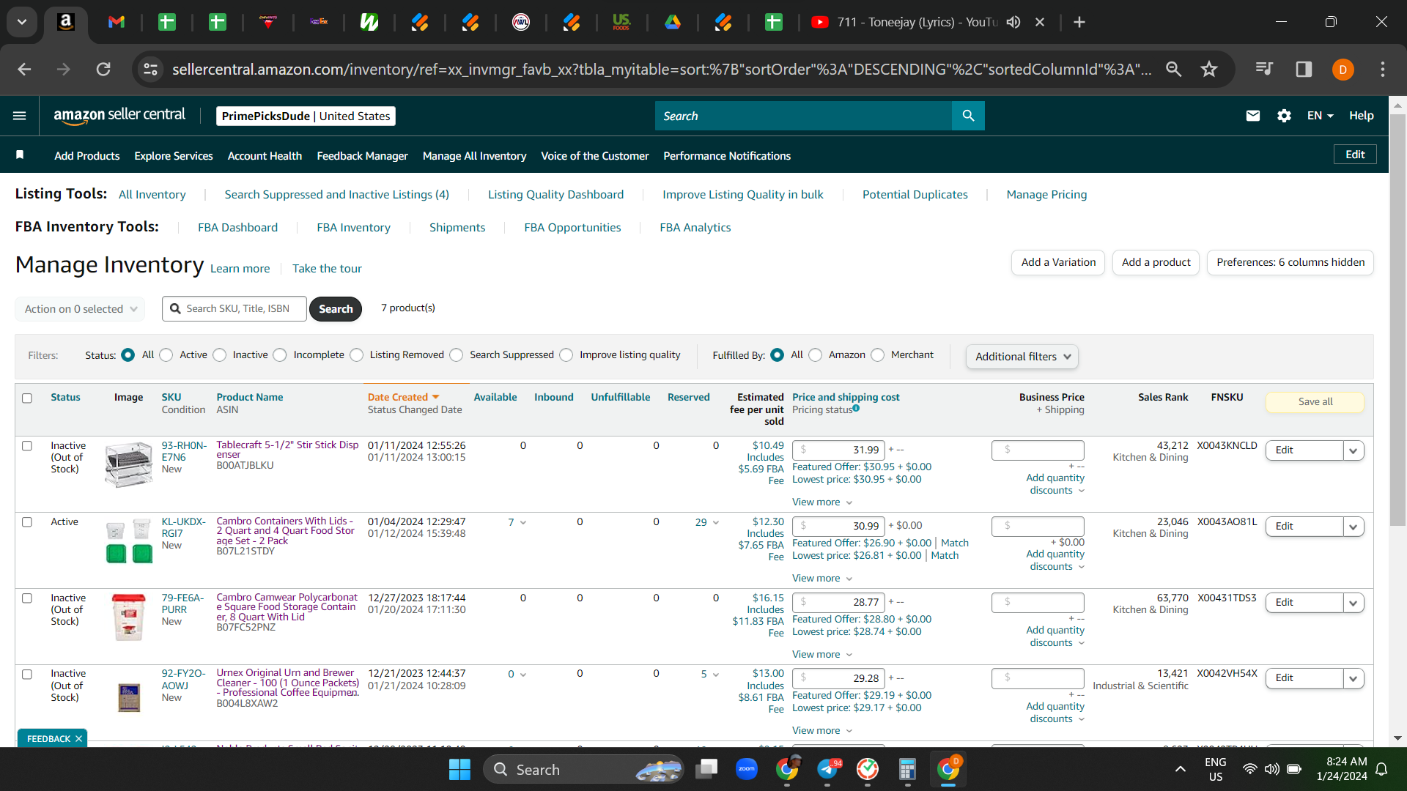Open Account Health menu item
The width and height of the screenshot is (1407, 791).
(x=265, y=156)
